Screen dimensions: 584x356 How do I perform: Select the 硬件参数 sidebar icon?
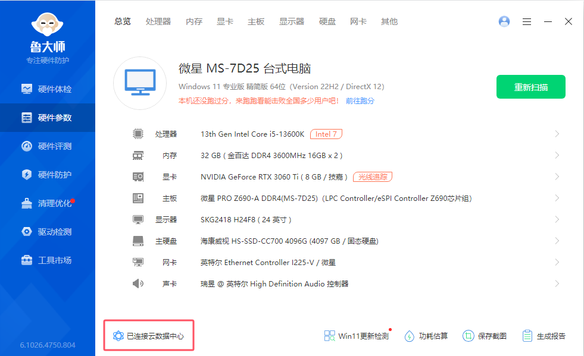[x=26, y=118]
